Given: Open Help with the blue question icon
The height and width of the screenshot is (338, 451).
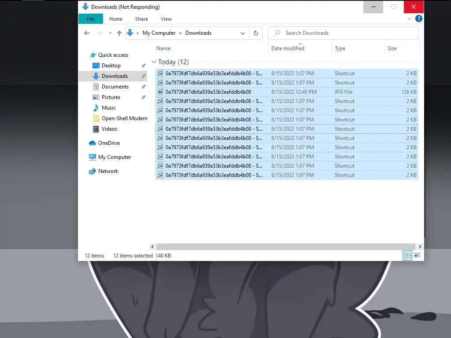Looking at the screenshot, I should [x=418, y=18].
